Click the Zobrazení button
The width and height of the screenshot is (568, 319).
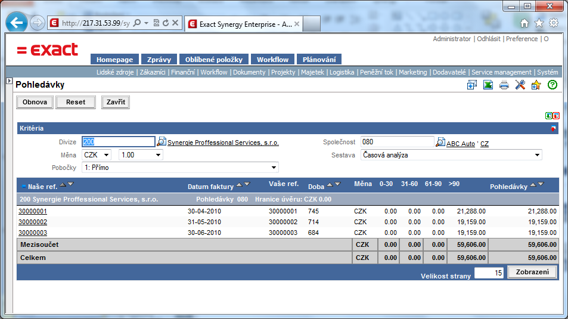[532, 272]
